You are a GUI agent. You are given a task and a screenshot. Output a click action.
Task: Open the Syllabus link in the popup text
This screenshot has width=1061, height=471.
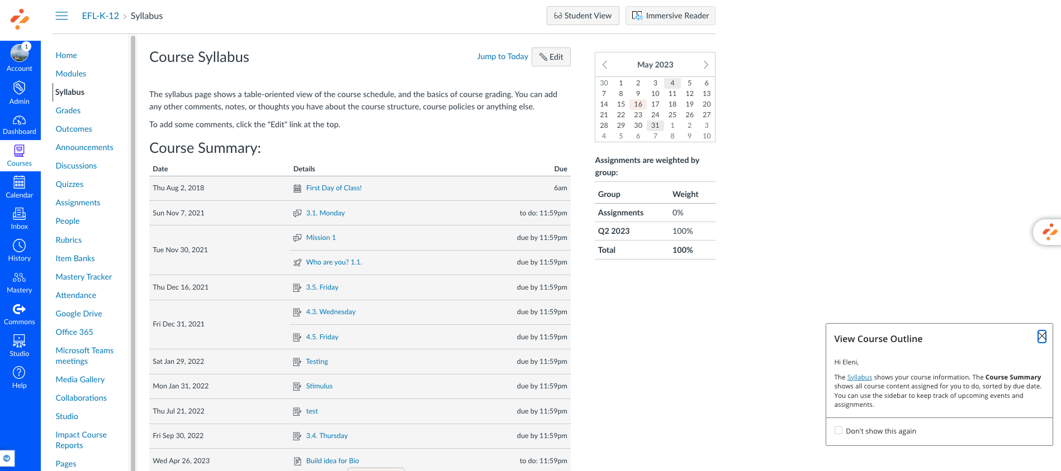pos(859,377)
